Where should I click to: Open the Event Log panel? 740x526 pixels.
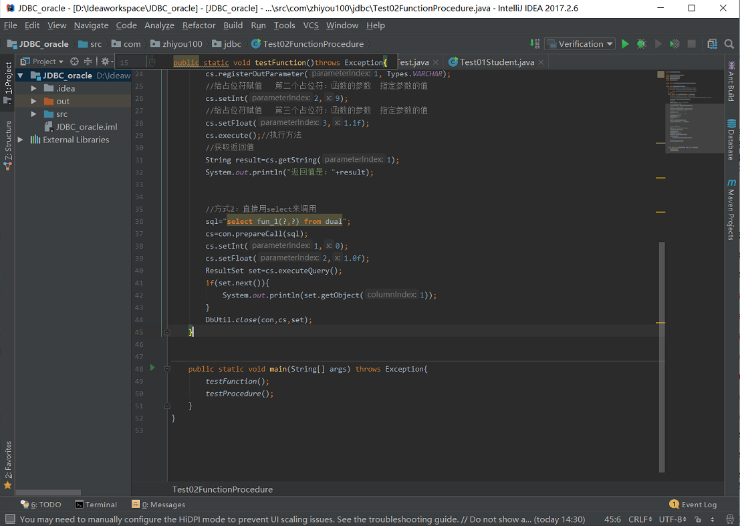point(693,505)
